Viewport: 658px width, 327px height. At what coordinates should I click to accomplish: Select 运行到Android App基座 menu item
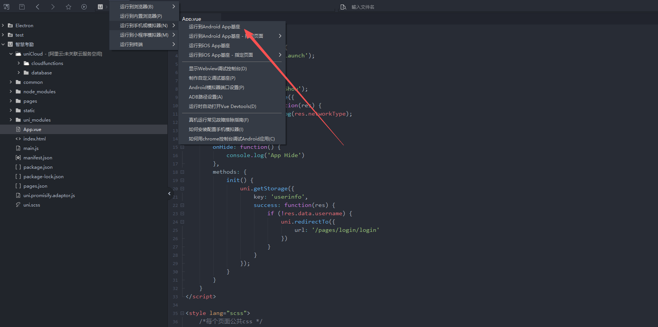(x=214, y=27)
